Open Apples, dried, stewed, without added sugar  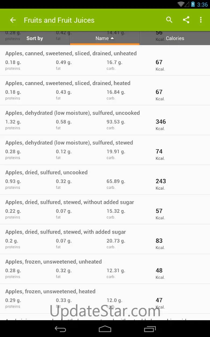(105, 209)
